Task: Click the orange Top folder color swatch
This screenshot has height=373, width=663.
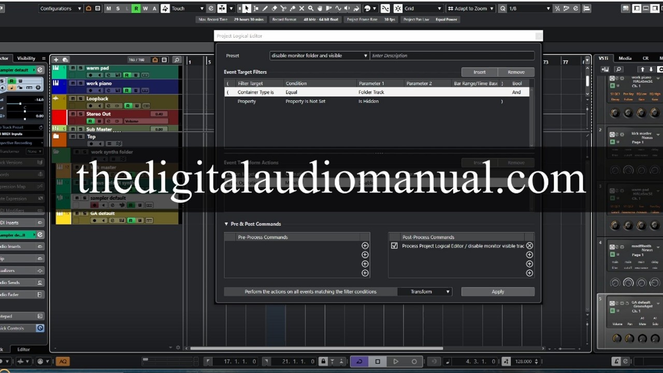Action: pyautogui.click(x=59, y=140)
